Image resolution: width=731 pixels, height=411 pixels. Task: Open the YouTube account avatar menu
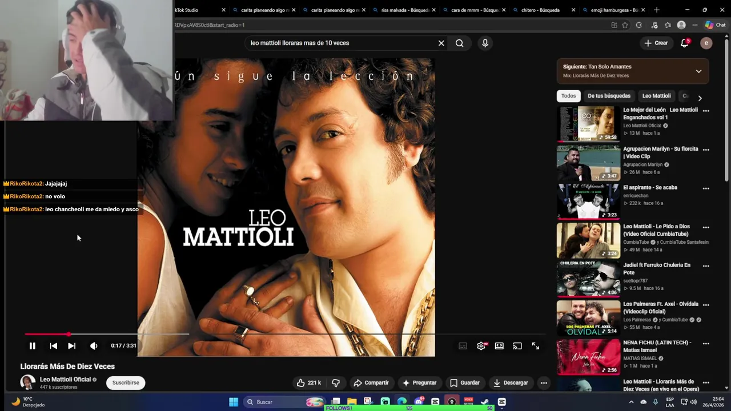click(706, 43)
